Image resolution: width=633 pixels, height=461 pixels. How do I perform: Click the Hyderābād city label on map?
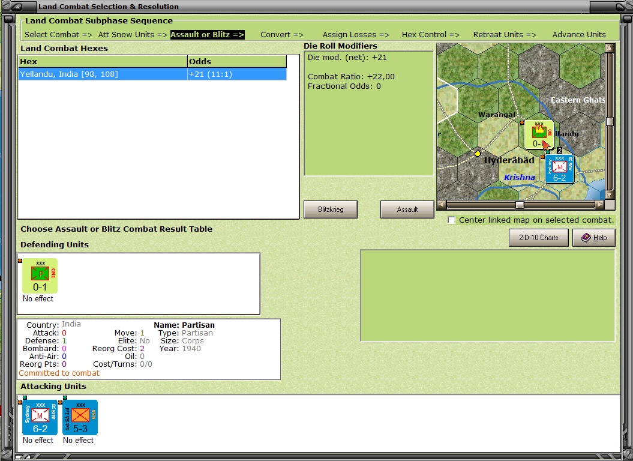(x=509, y=160)
